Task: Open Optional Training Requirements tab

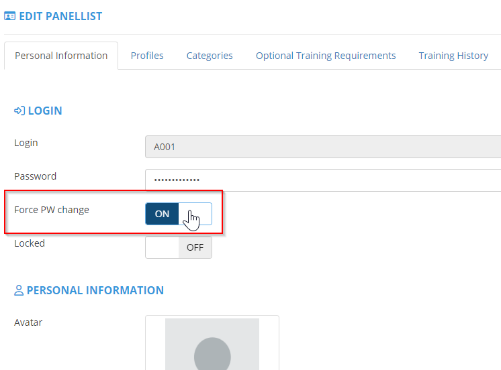Action: click(x=326, y=56)
